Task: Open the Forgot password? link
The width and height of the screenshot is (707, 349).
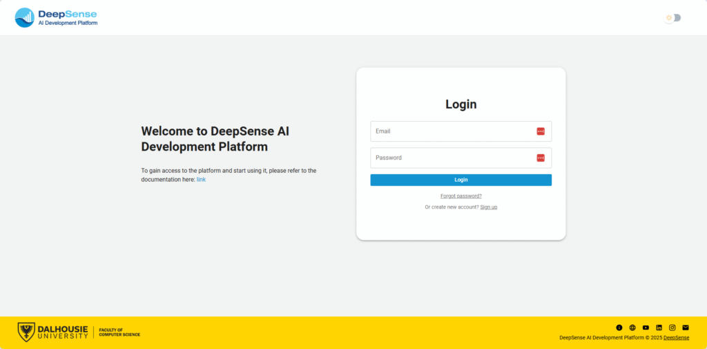Action: tap(461, 196)
